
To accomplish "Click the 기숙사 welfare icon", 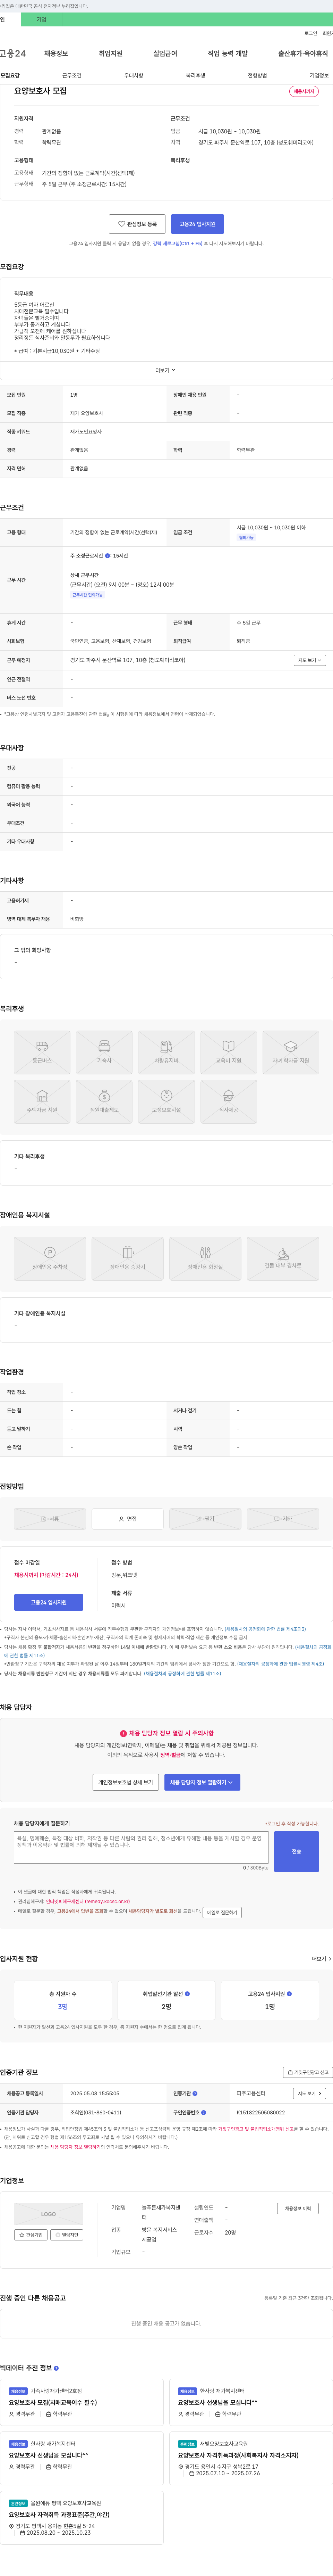I will point(104,1052).
